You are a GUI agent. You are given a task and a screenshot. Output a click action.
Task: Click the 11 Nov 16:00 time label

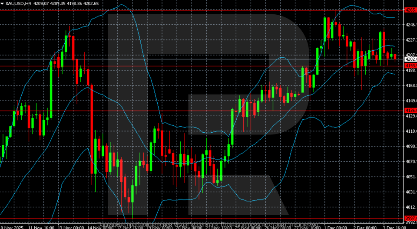[41, 227]
